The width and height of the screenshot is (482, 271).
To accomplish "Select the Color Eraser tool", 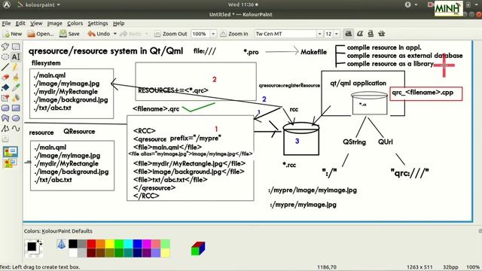I will [5, 98].
